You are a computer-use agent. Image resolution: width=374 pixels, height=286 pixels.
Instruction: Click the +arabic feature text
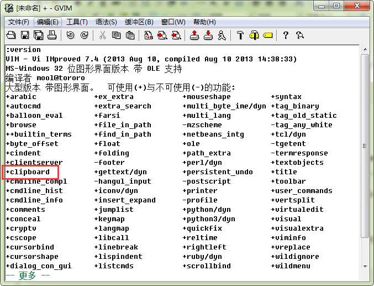[21, 97]
